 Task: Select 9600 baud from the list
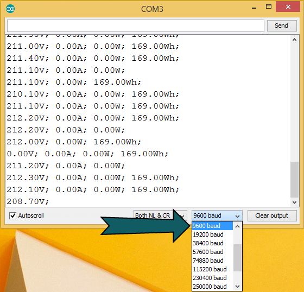(x=212, y=226)
